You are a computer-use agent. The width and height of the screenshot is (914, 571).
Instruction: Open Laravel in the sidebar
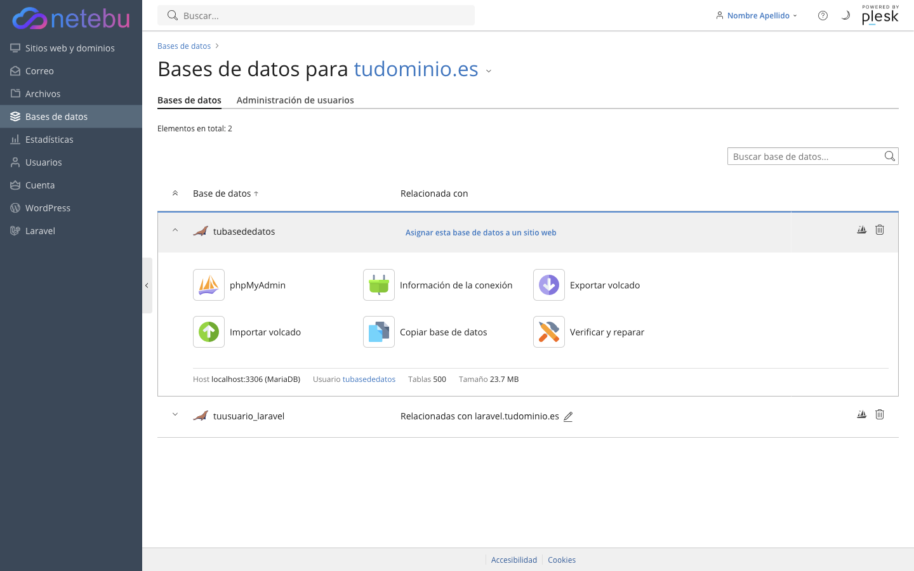[x=71, y=231]
